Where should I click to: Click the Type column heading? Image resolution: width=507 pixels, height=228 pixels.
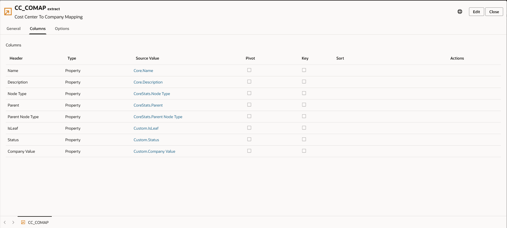[72, 58]
